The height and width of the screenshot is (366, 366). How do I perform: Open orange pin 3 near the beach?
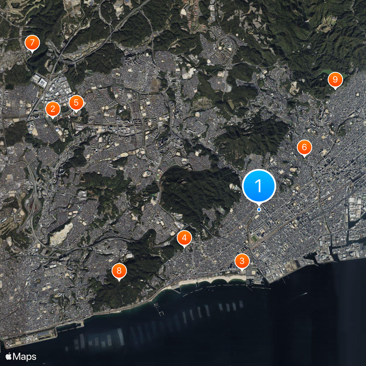pyautogui.click(x=242, y=261)
